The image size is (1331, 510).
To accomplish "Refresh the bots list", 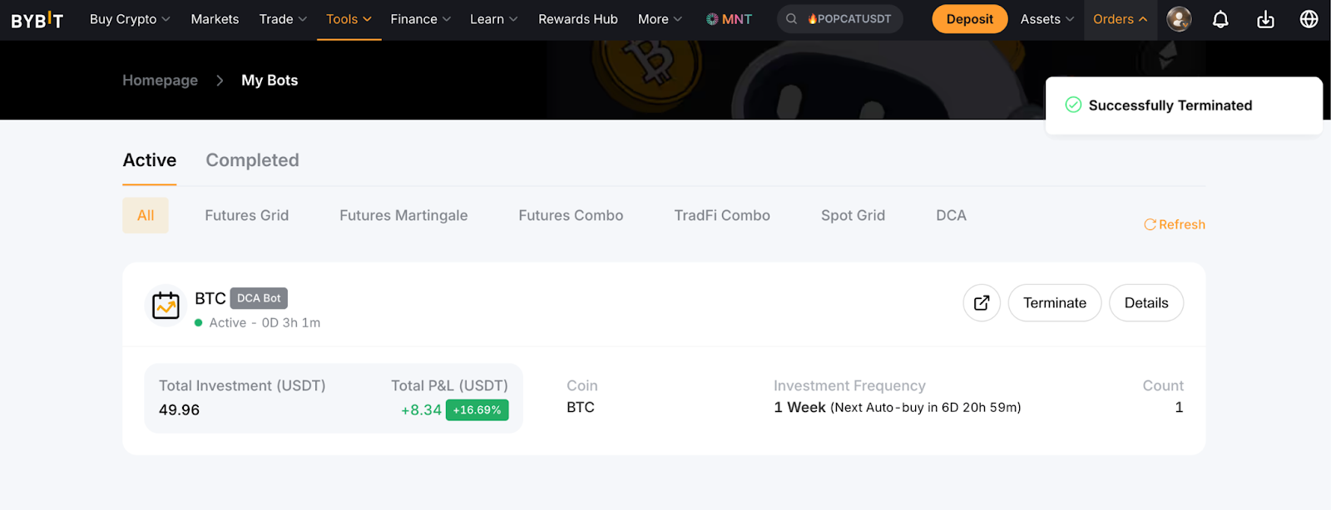I will [x=1174, y=224].
